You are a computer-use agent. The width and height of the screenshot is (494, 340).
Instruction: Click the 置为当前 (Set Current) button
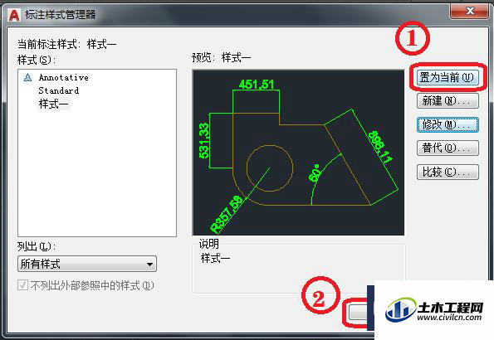point(448,77)
